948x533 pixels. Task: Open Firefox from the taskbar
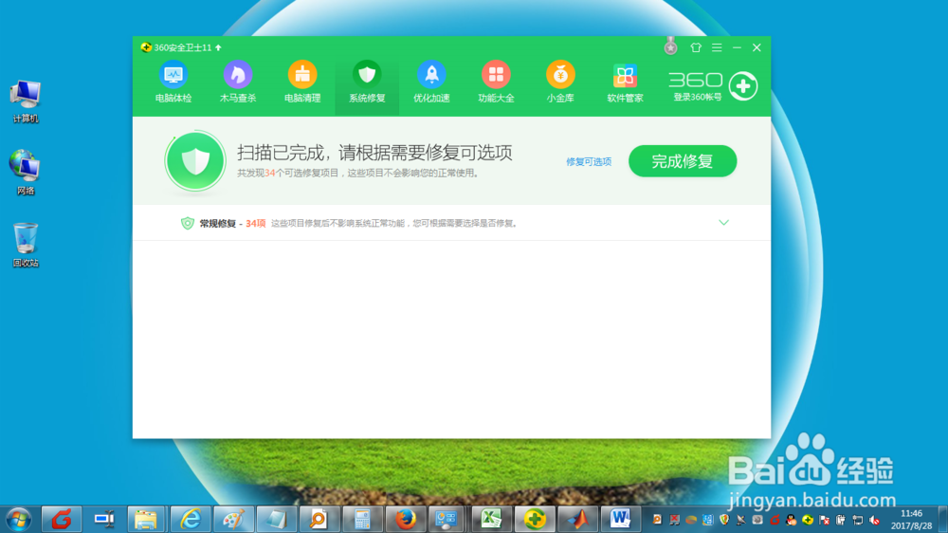[x=405, y=519]
